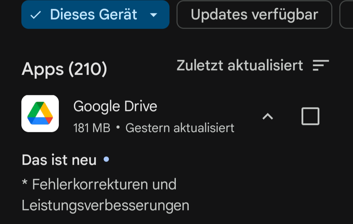Select the checkbox for Google Drive

click(x=310, y=116)
